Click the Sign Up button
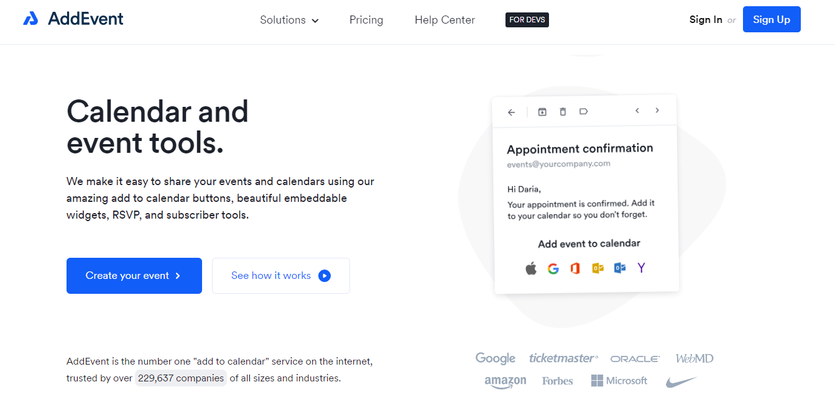835x405 pixels. pos(772,19)
